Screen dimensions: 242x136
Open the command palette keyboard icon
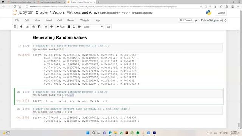[109, 27]
